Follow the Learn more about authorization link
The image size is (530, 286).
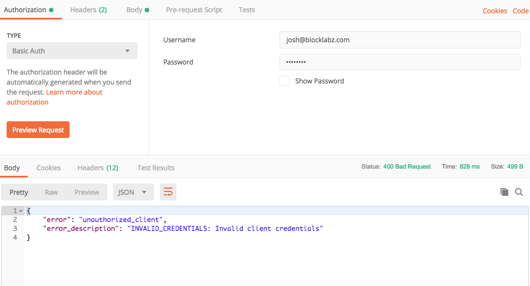coord(74,92)
